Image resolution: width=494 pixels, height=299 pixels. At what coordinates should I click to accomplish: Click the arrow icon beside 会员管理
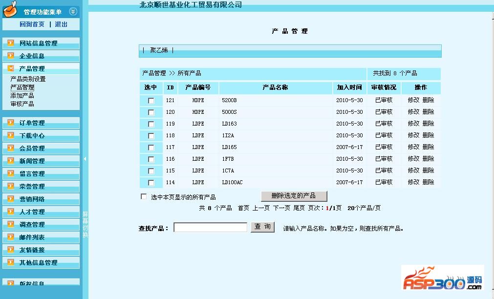[x=11, y=148]
